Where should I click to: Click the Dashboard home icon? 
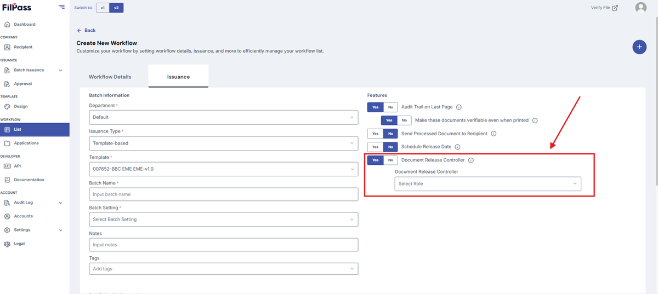point(7,24)
